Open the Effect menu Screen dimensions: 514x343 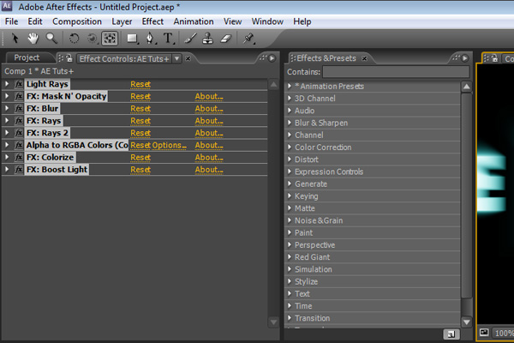pyautogui.click(x=152, y=21)
